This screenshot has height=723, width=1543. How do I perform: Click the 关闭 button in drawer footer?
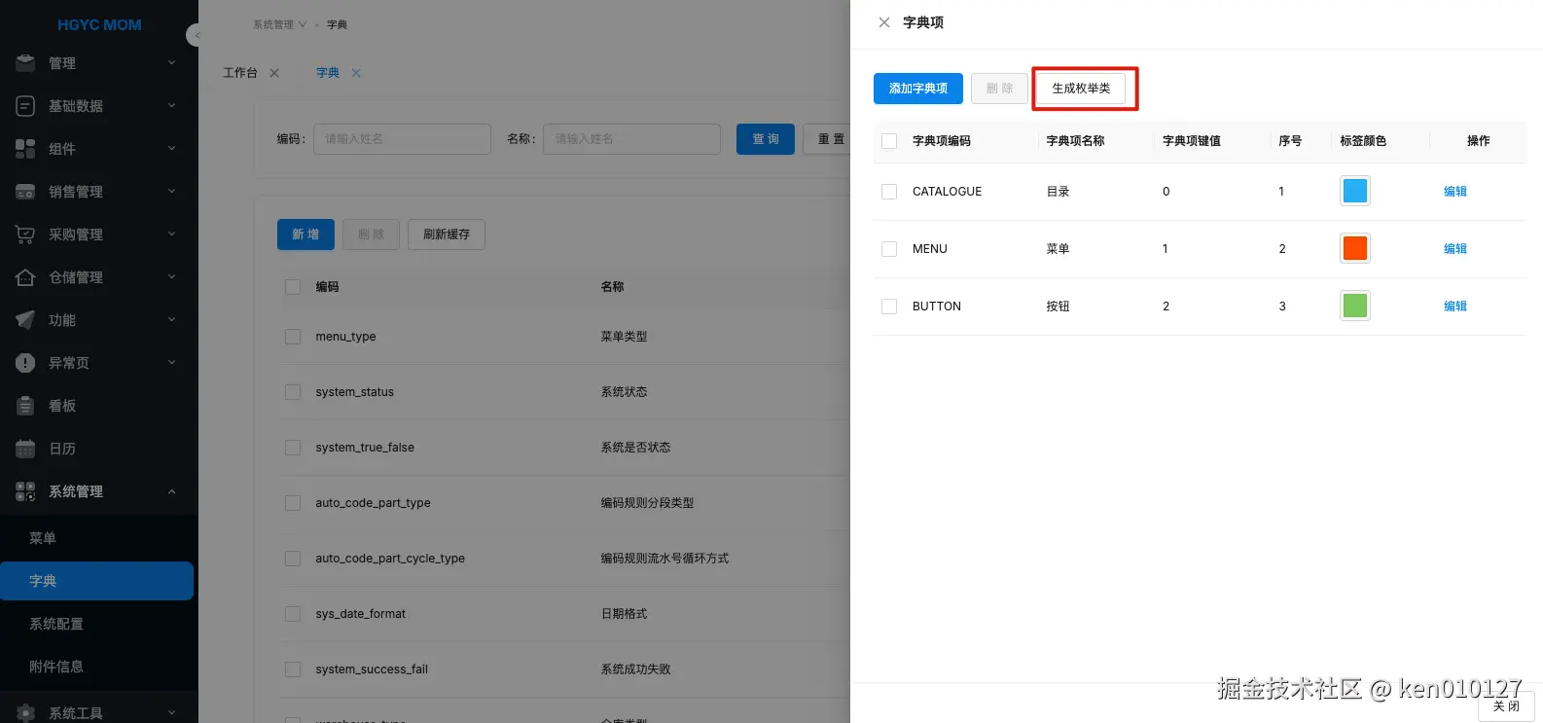click(x=1506, y=706)
